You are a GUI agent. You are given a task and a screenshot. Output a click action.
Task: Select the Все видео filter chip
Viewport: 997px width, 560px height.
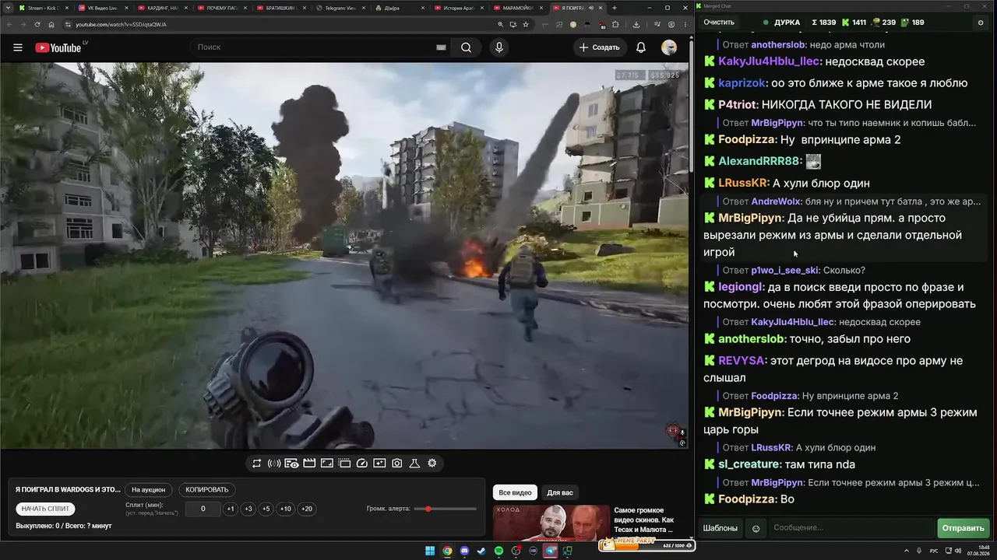tap(515, 492)
